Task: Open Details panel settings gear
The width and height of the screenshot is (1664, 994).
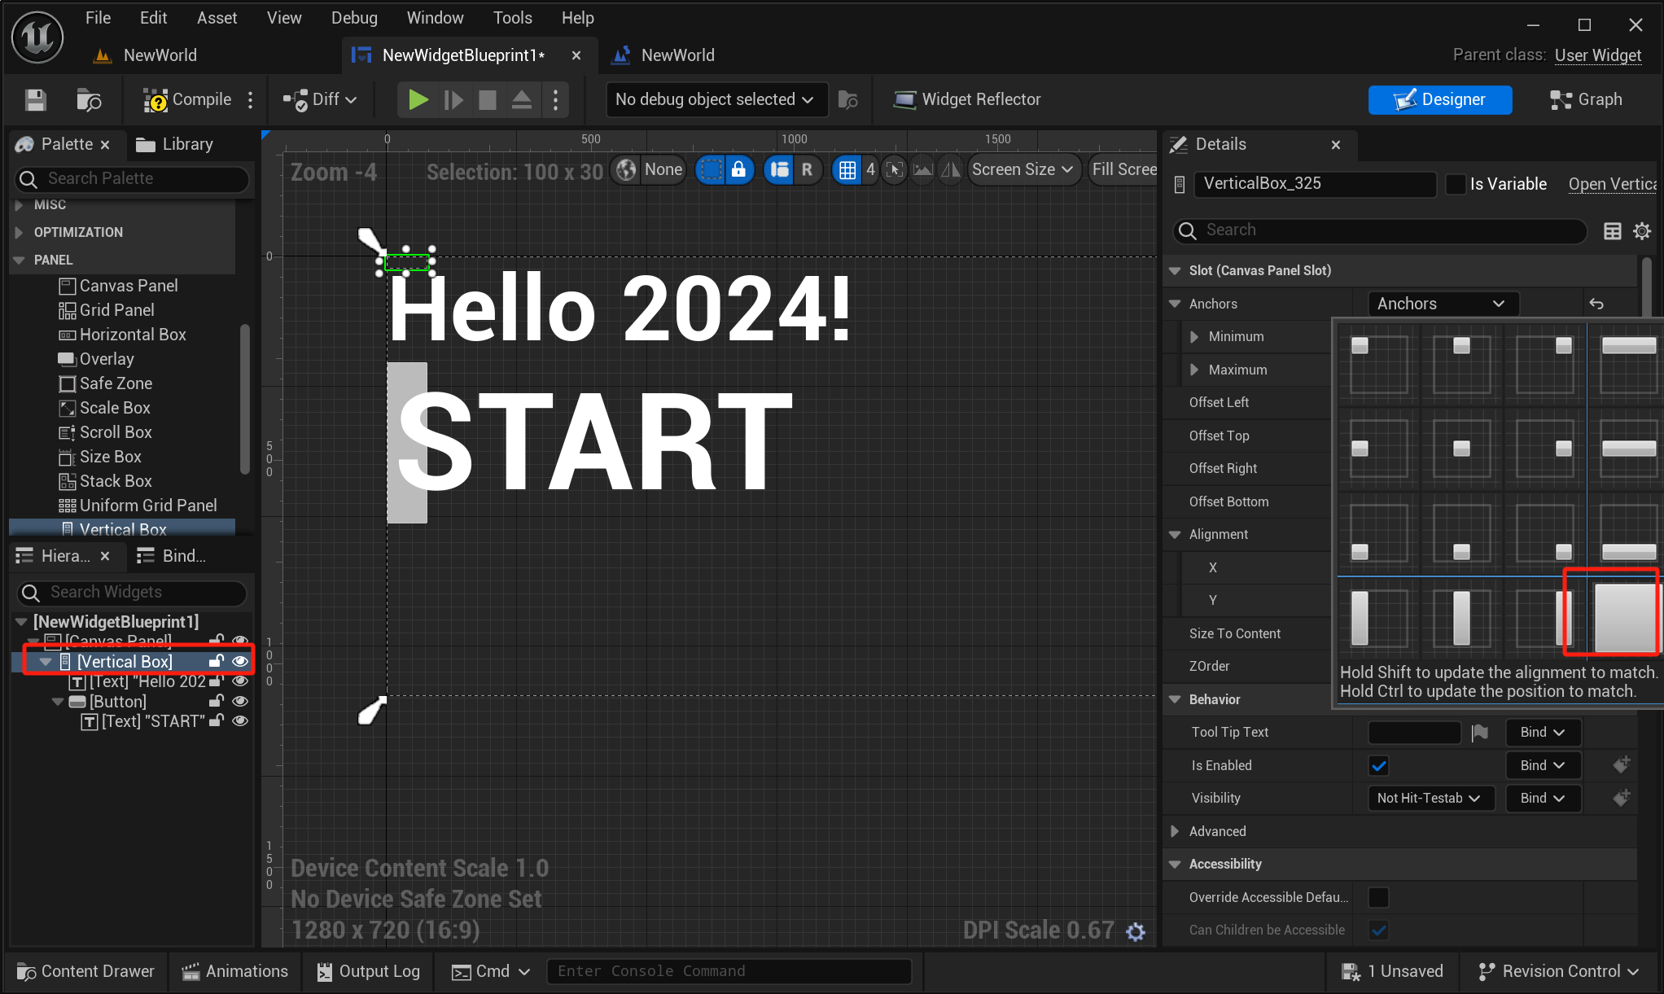Action: 1642,230
